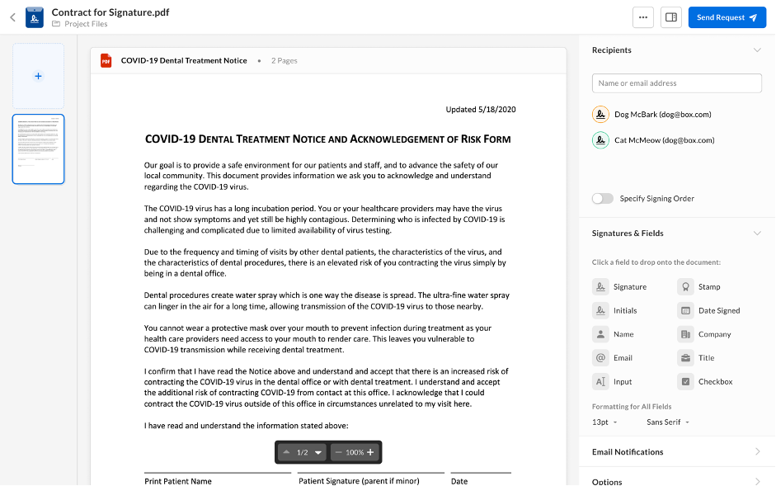The height and width of the screenshot is (486, 776).
Task: Open the Sans Serif font dropdown
Action: click(x=668, y=422)
